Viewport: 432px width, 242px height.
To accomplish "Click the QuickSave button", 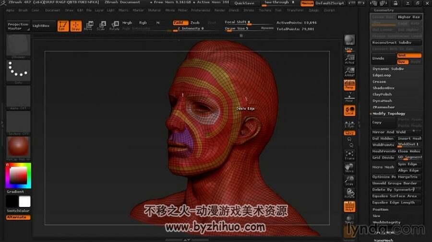I will pos(244,3).
